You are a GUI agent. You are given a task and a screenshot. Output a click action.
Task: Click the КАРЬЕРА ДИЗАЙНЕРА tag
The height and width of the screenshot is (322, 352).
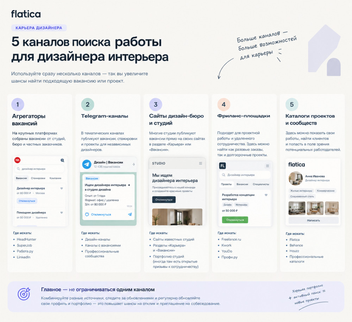(x=39, y=28)
